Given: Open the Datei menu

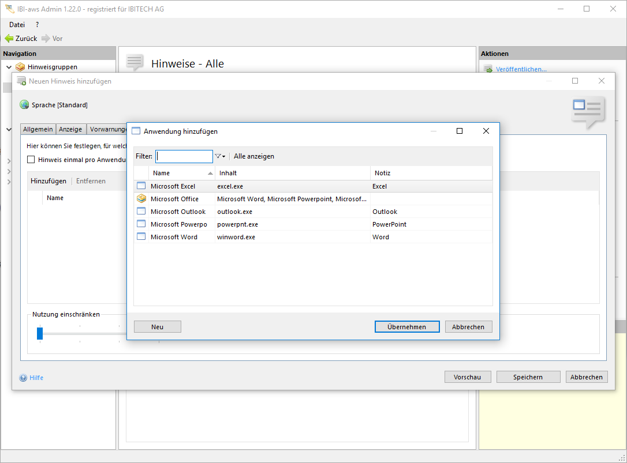Looking at the screenshot, I should [x=17, y=25].
